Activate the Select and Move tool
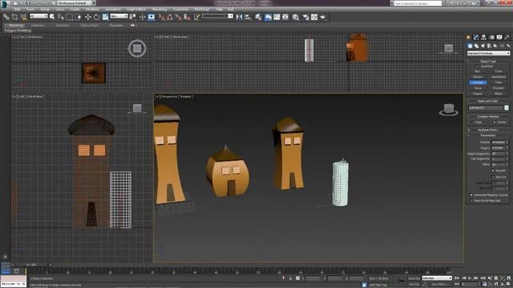This screenshot has width=513, height=288. pyautogui.click(x=87, y=17)
